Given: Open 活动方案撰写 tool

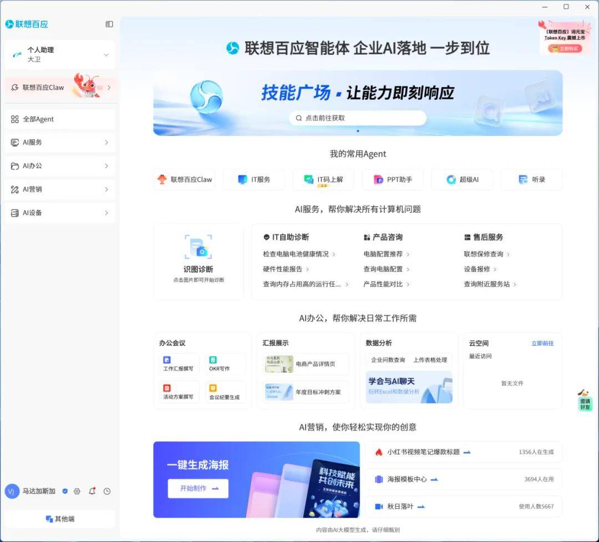Looking at the screenshot, I should tap(179, 392).
